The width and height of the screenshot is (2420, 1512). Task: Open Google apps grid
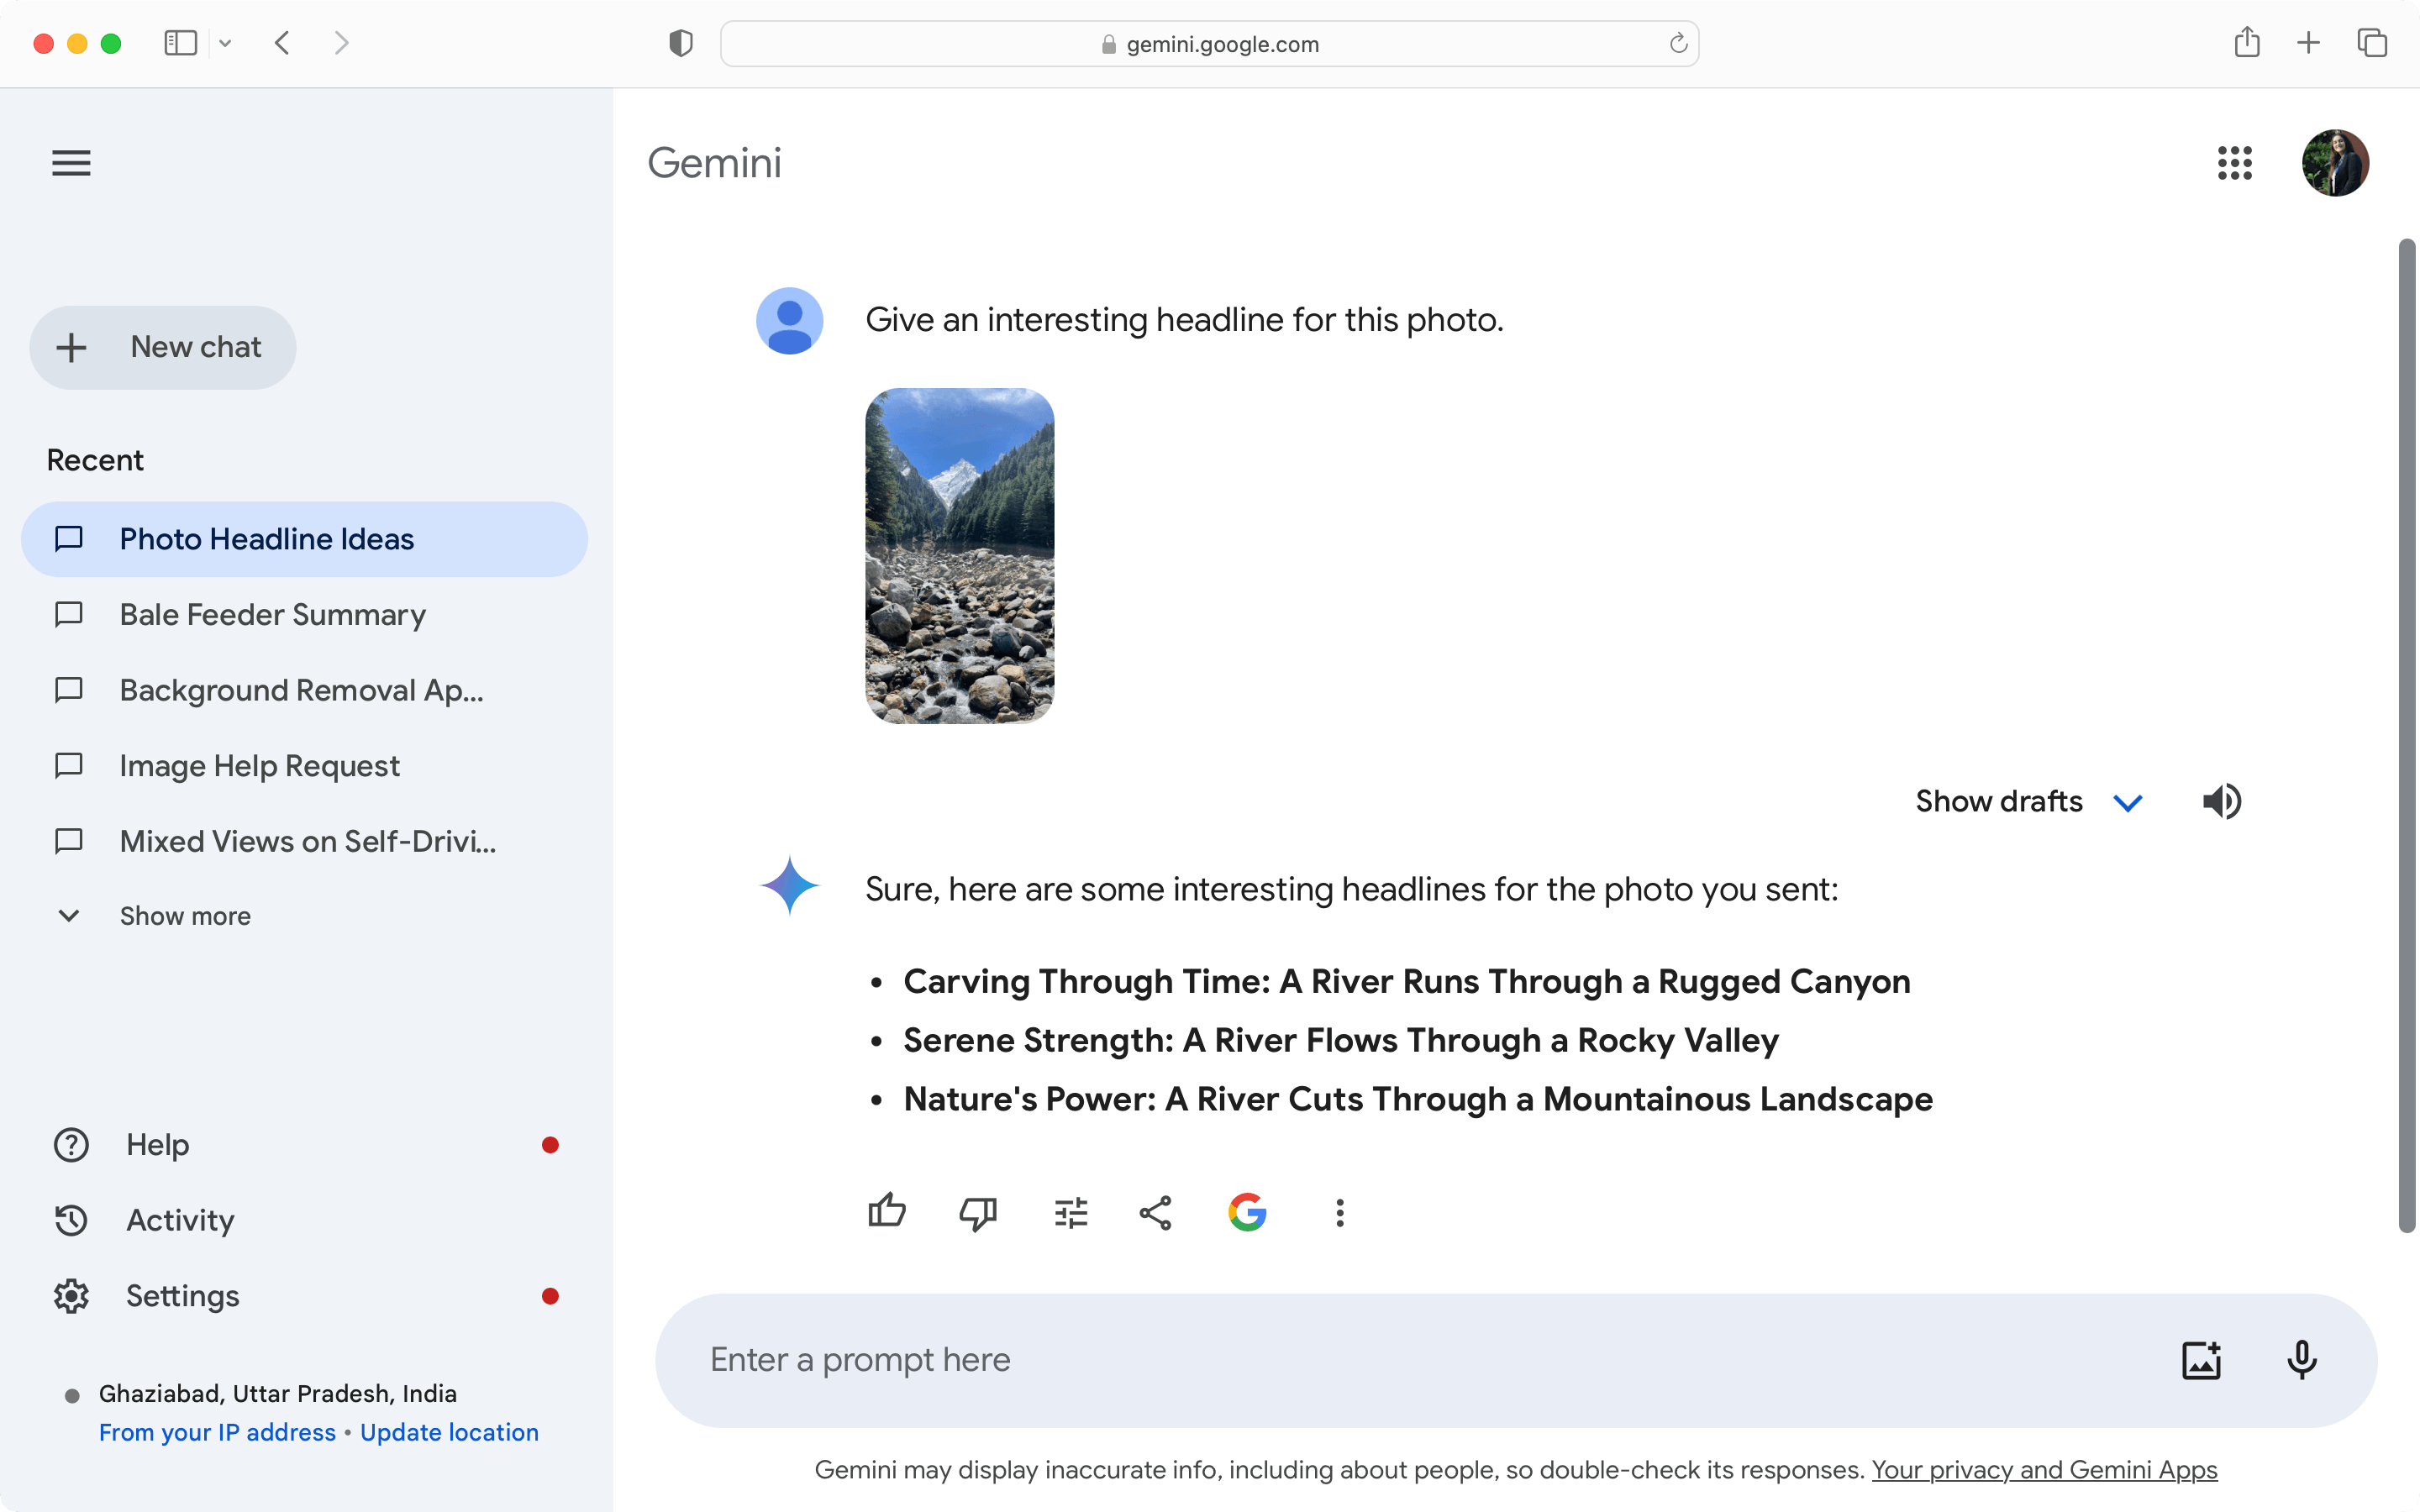click(x=2234, y=163)
